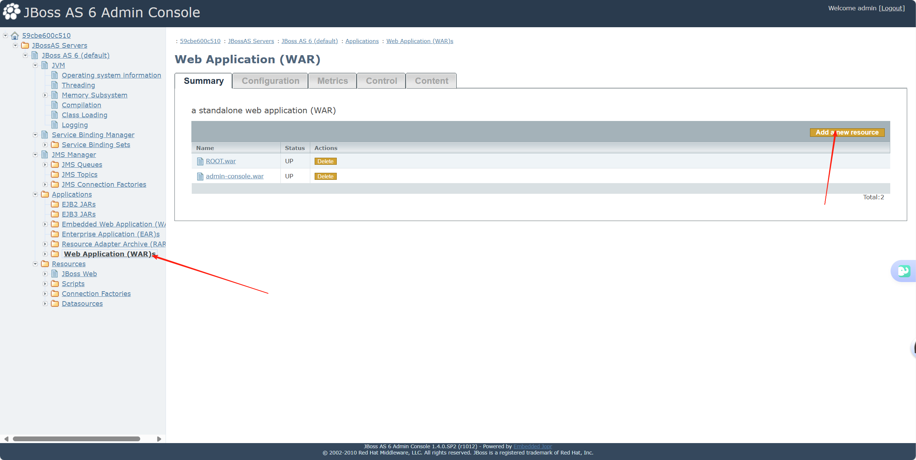Viewport: 916px width, 460px height.
Task: Click the document icon beside Class Loading
Action: click(55, 115)
